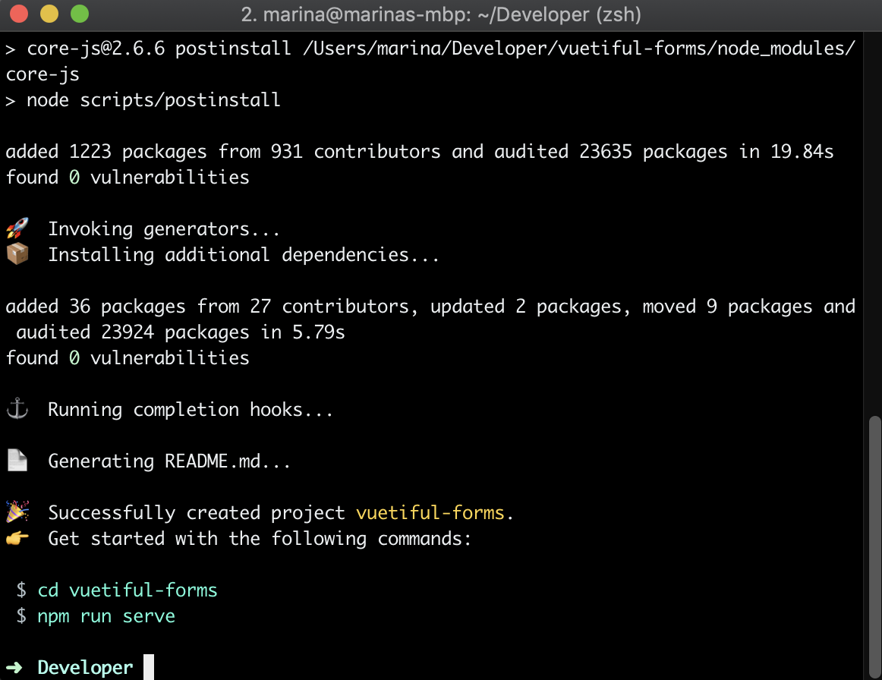882x680 pixels.
Task: Click the '931 contributors' text
Action: click(355, 152)
